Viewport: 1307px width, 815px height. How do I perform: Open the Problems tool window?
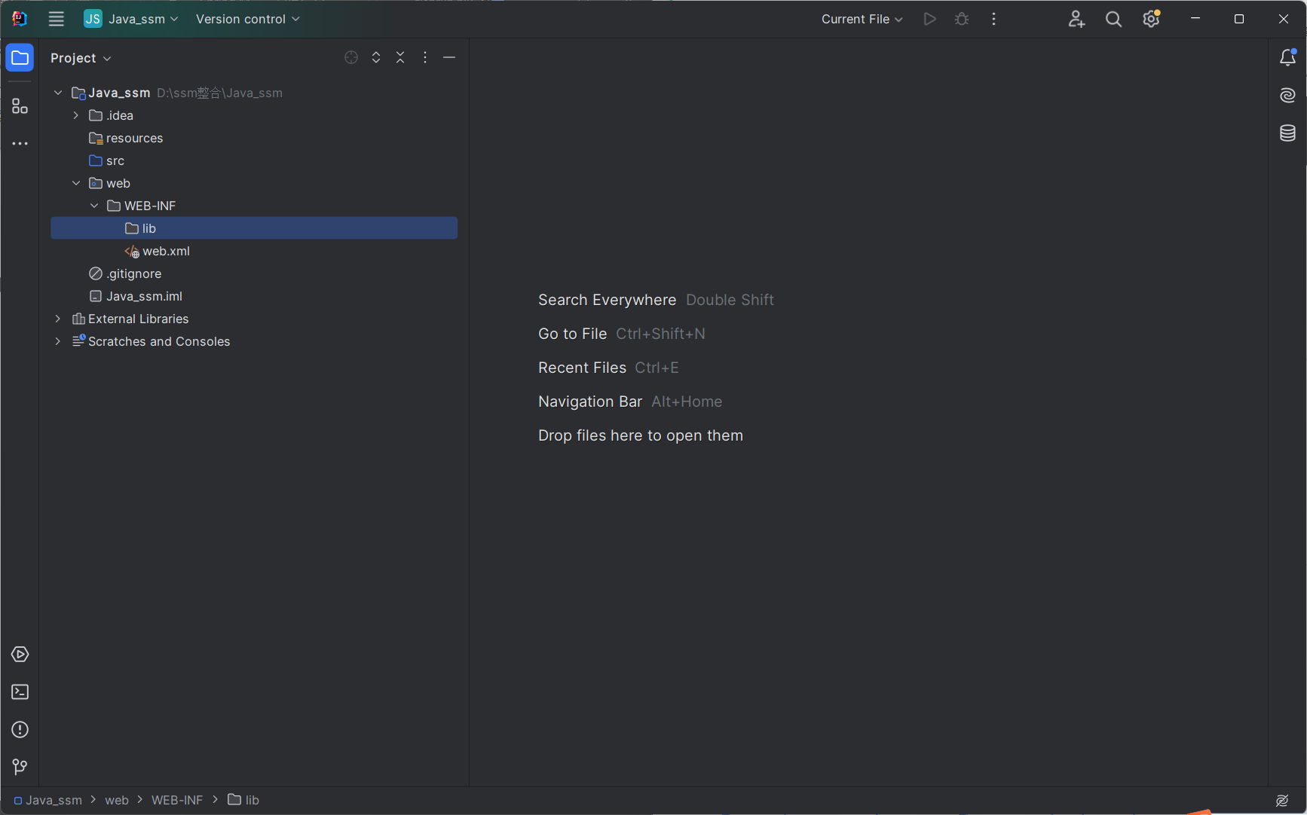pyautogui.click(x=20, y=730)
